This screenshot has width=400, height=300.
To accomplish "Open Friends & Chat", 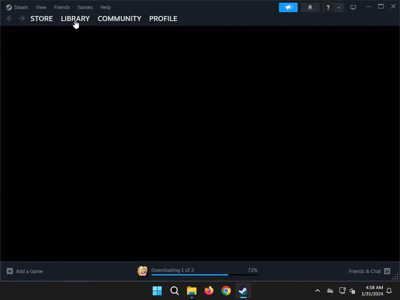I will 364,271.
